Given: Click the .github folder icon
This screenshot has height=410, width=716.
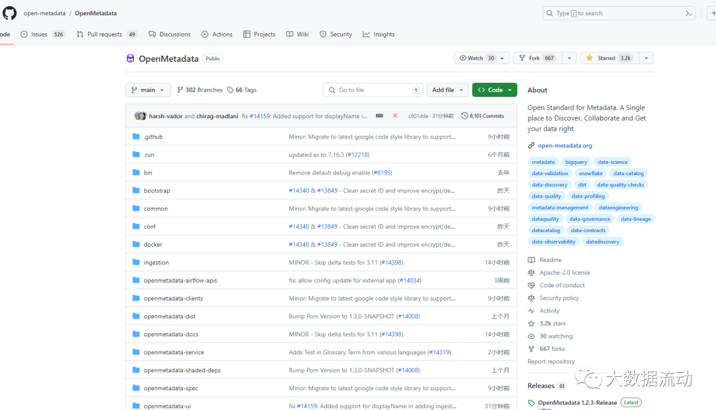Looking at the screenshot, I should (x=136, y=136).
